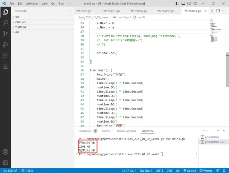Open the Run menu
Screen dimensions: 229x173
61,3
